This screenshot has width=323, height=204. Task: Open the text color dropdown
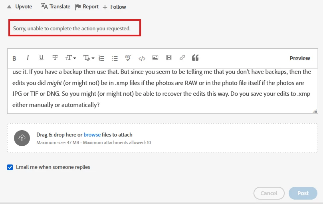coord(89,58)
